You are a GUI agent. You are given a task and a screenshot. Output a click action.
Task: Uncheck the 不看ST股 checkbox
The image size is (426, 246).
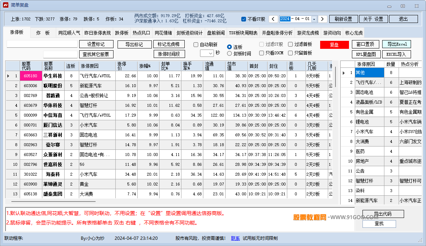(x=243, y=19)
